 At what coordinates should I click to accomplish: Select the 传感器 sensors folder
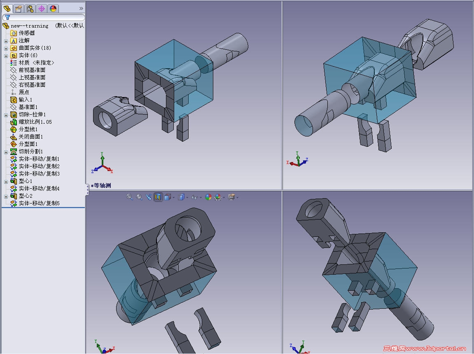pyautogui.click(x=27, y=33)
